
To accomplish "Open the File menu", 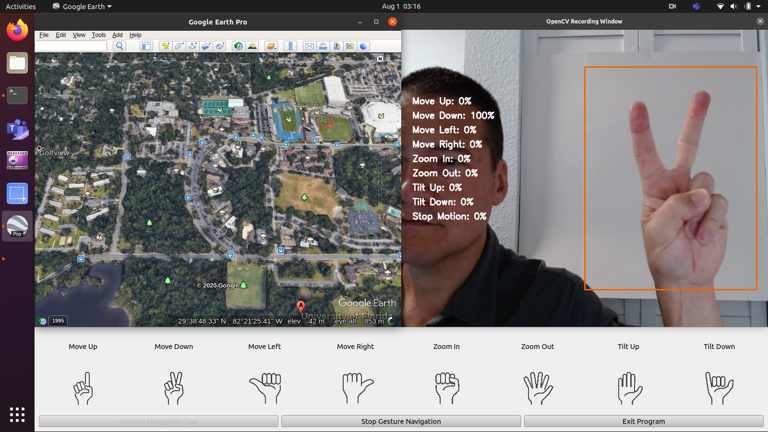I will pos(44,35).
